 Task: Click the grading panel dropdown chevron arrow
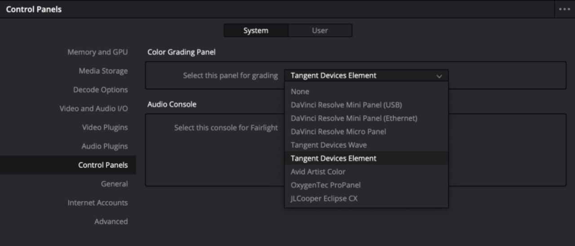pos(439,76)
